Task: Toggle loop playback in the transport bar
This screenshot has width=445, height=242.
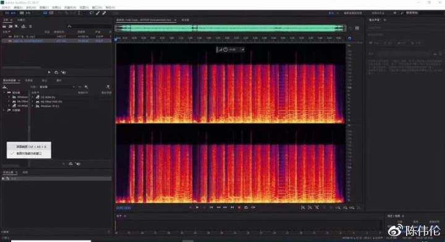Action: click(246, 207)
